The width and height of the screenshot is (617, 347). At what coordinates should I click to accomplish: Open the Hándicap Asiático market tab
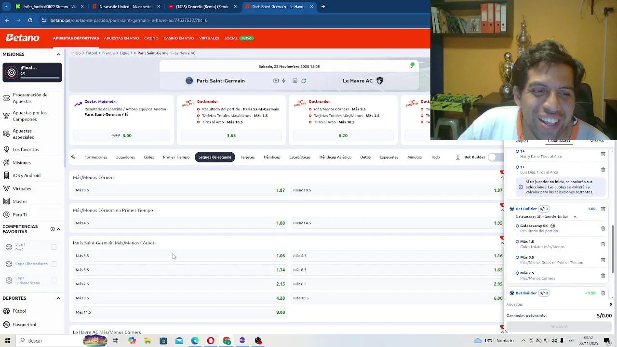coord(335,157)
